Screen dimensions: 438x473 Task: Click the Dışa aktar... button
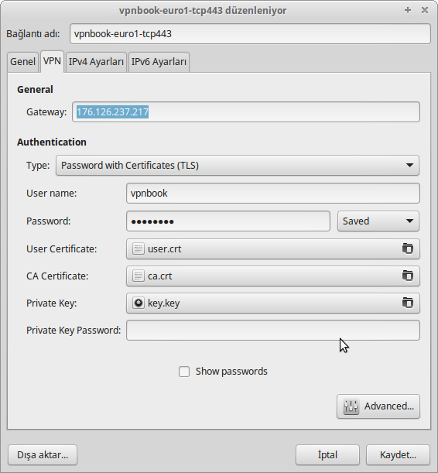[43, 455]
